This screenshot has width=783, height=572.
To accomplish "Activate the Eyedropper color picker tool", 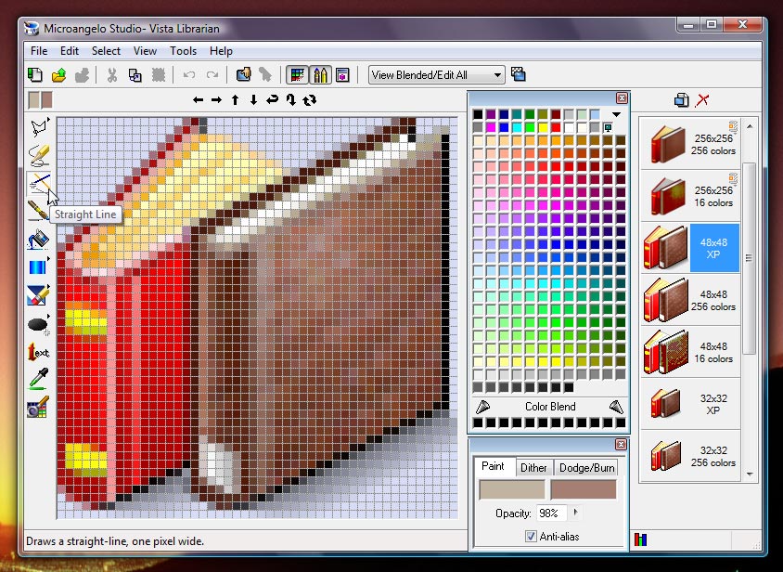I will click(x=37, y=379).
